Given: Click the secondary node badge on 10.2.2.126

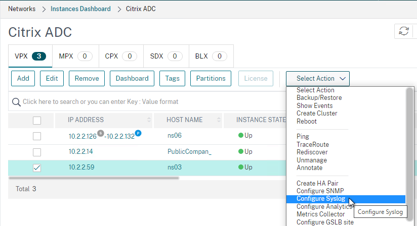Looking at the screenshot, I should coord(100,133).
